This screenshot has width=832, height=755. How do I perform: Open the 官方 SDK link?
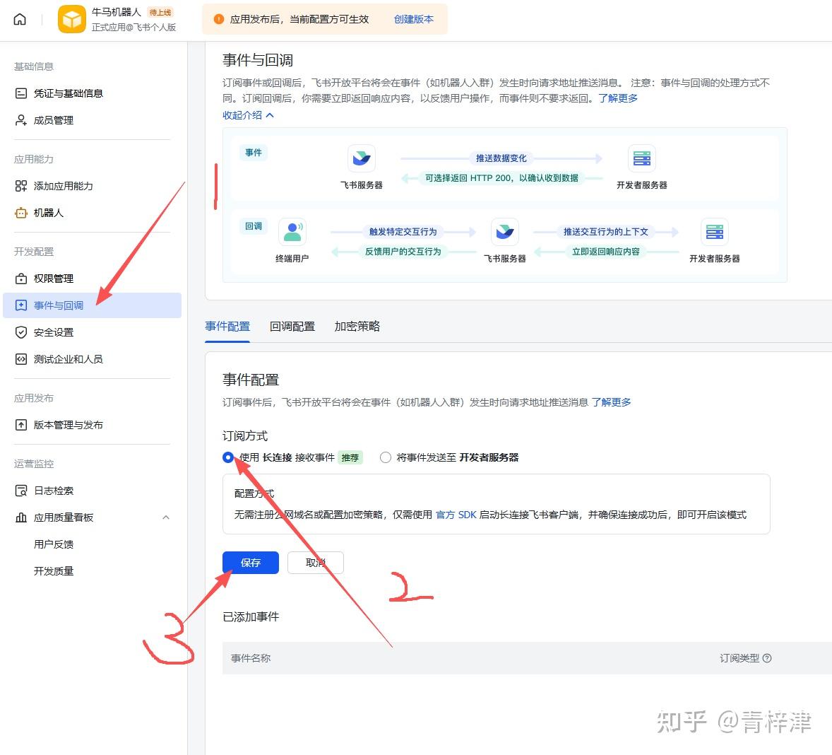(x=456, y=515)
